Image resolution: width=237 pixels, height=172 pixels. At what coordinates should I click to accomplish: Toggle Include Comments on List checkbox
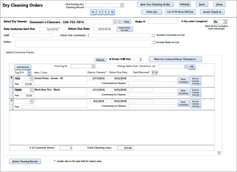(153, 36)
